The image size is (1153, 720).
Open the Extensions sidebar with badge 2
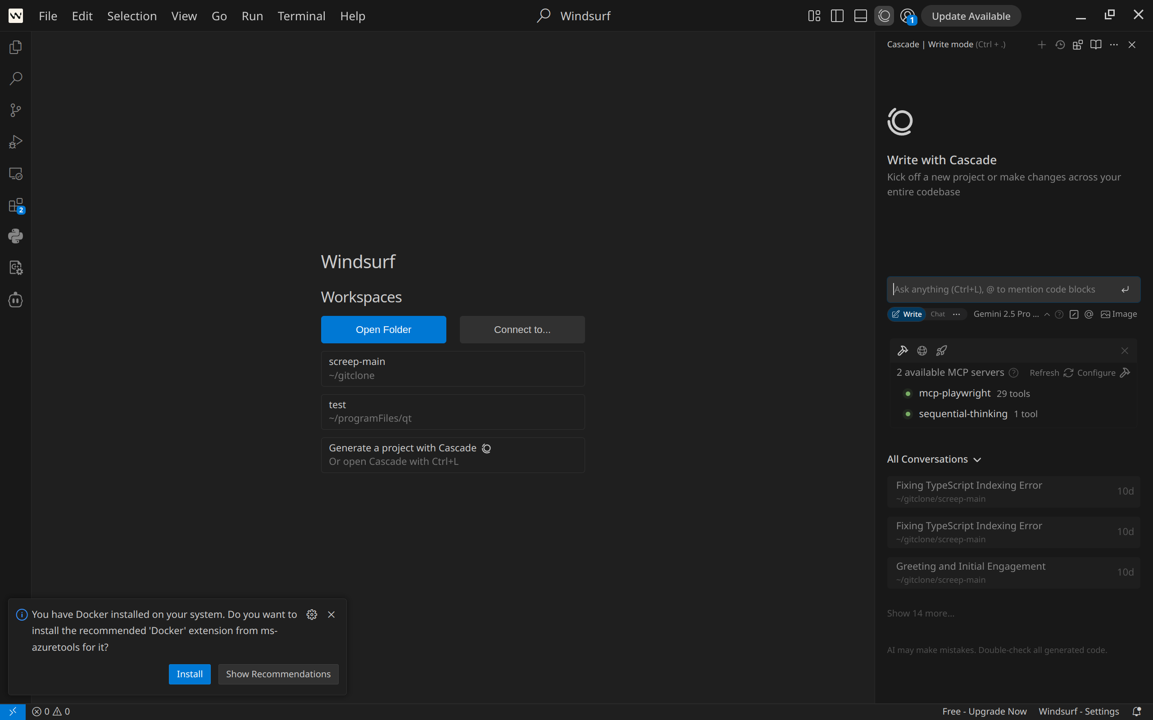pos(16,206)
